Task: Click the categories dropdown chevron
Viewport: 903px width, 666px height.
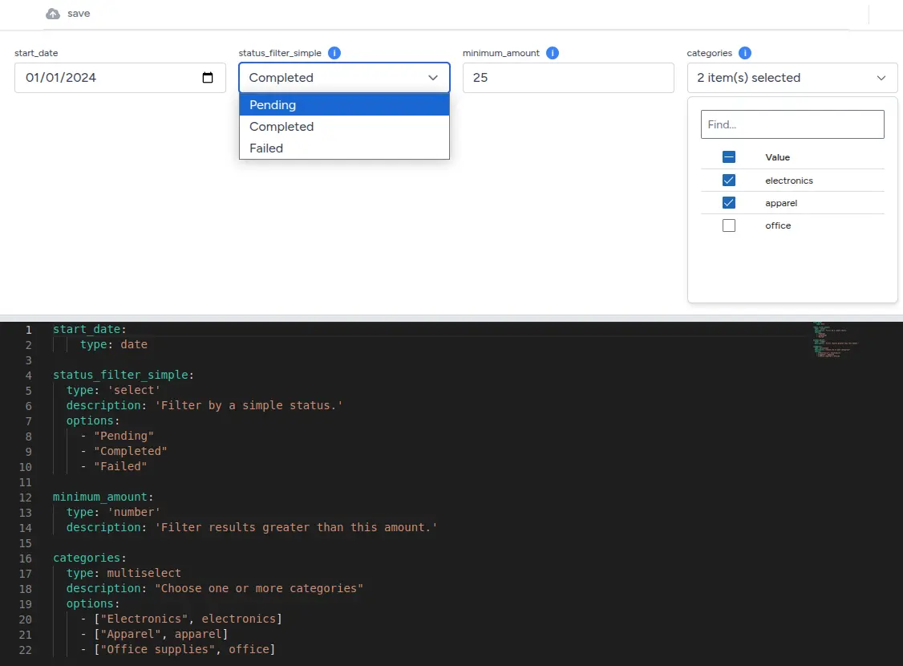Action: coord(881,78)
